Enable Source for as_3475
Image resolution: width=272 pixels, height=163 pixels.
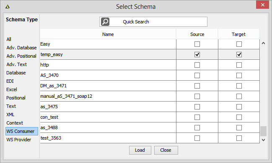pos(197,107)
